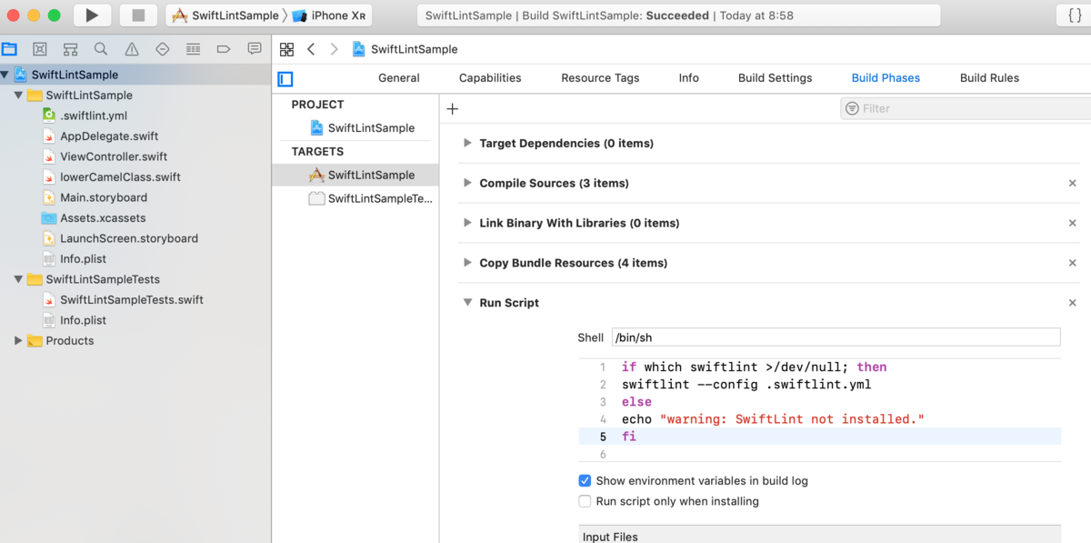Run the build with the Play button
The image size is (1091, 543).
point(91,15)
